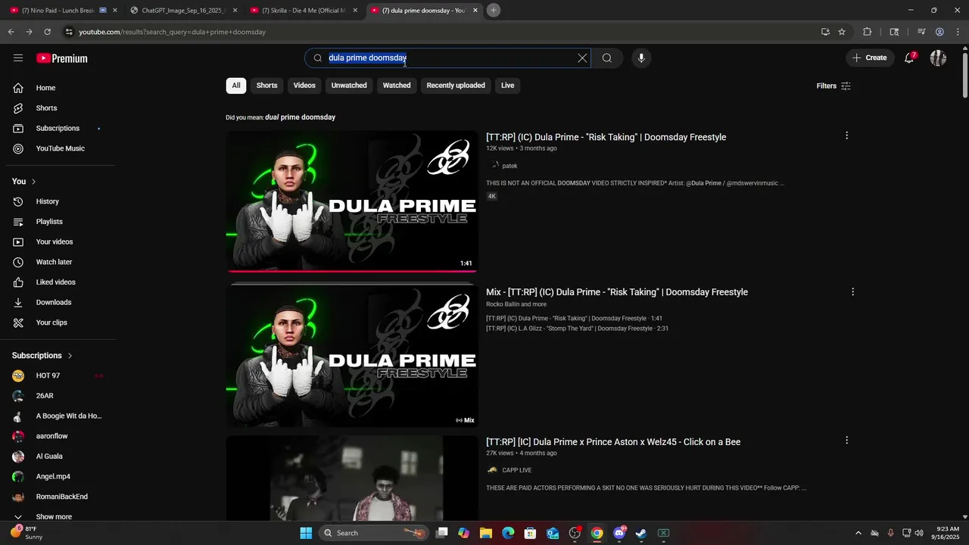Clear the search box with the X
The width and height of the screenshot is (969, 545).
(582, 58)
